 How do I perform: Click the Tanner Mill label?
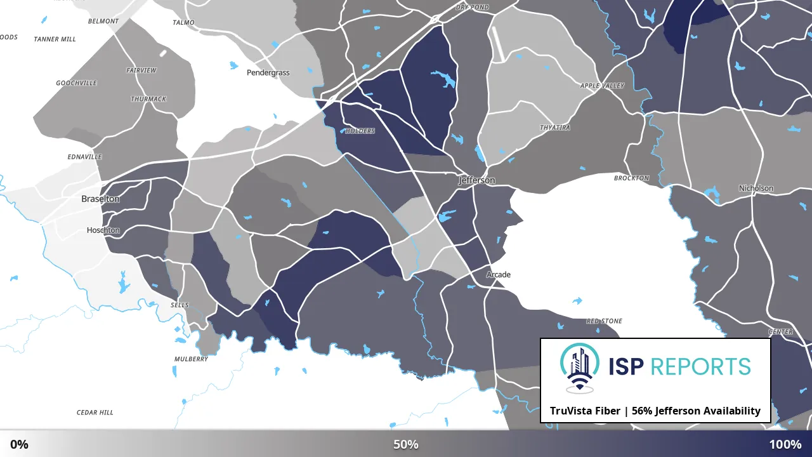55,39
